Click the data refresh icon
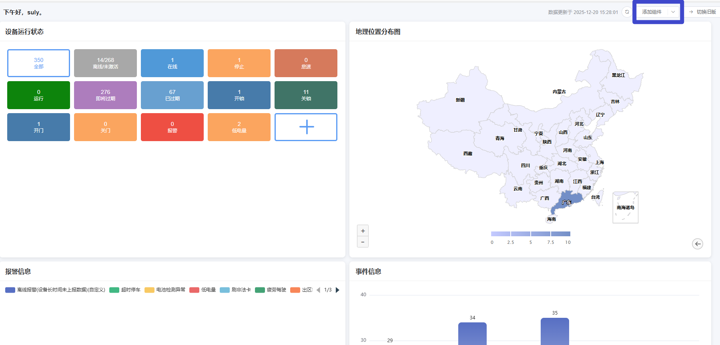720x345 pixels. pyautogui.click(x=627, y=12)
